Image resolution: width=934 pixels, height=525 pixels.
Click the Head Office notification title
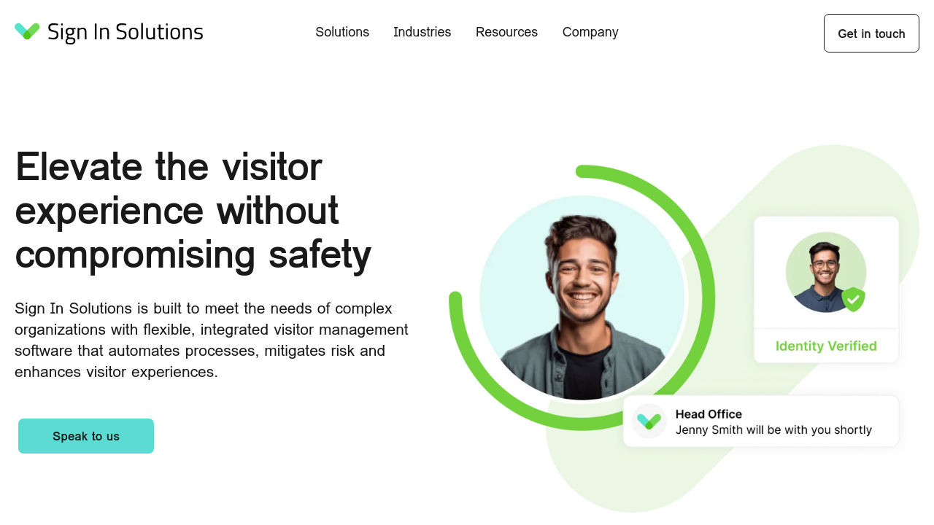point(709,414)
